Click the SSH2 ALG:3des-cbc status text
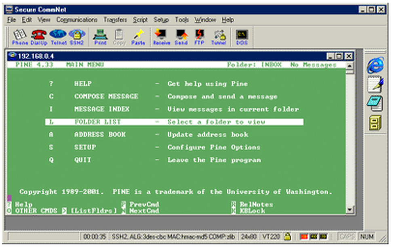Viewport: 404px width, 247px height. point(173,236)
